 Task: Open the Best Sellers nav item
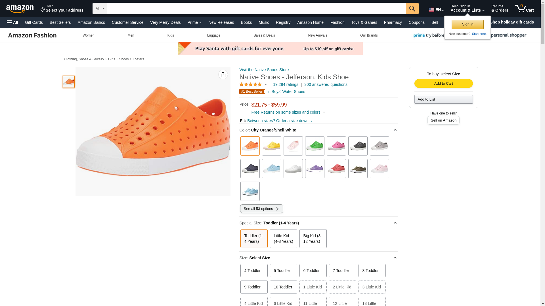click(x=60, y=22)
